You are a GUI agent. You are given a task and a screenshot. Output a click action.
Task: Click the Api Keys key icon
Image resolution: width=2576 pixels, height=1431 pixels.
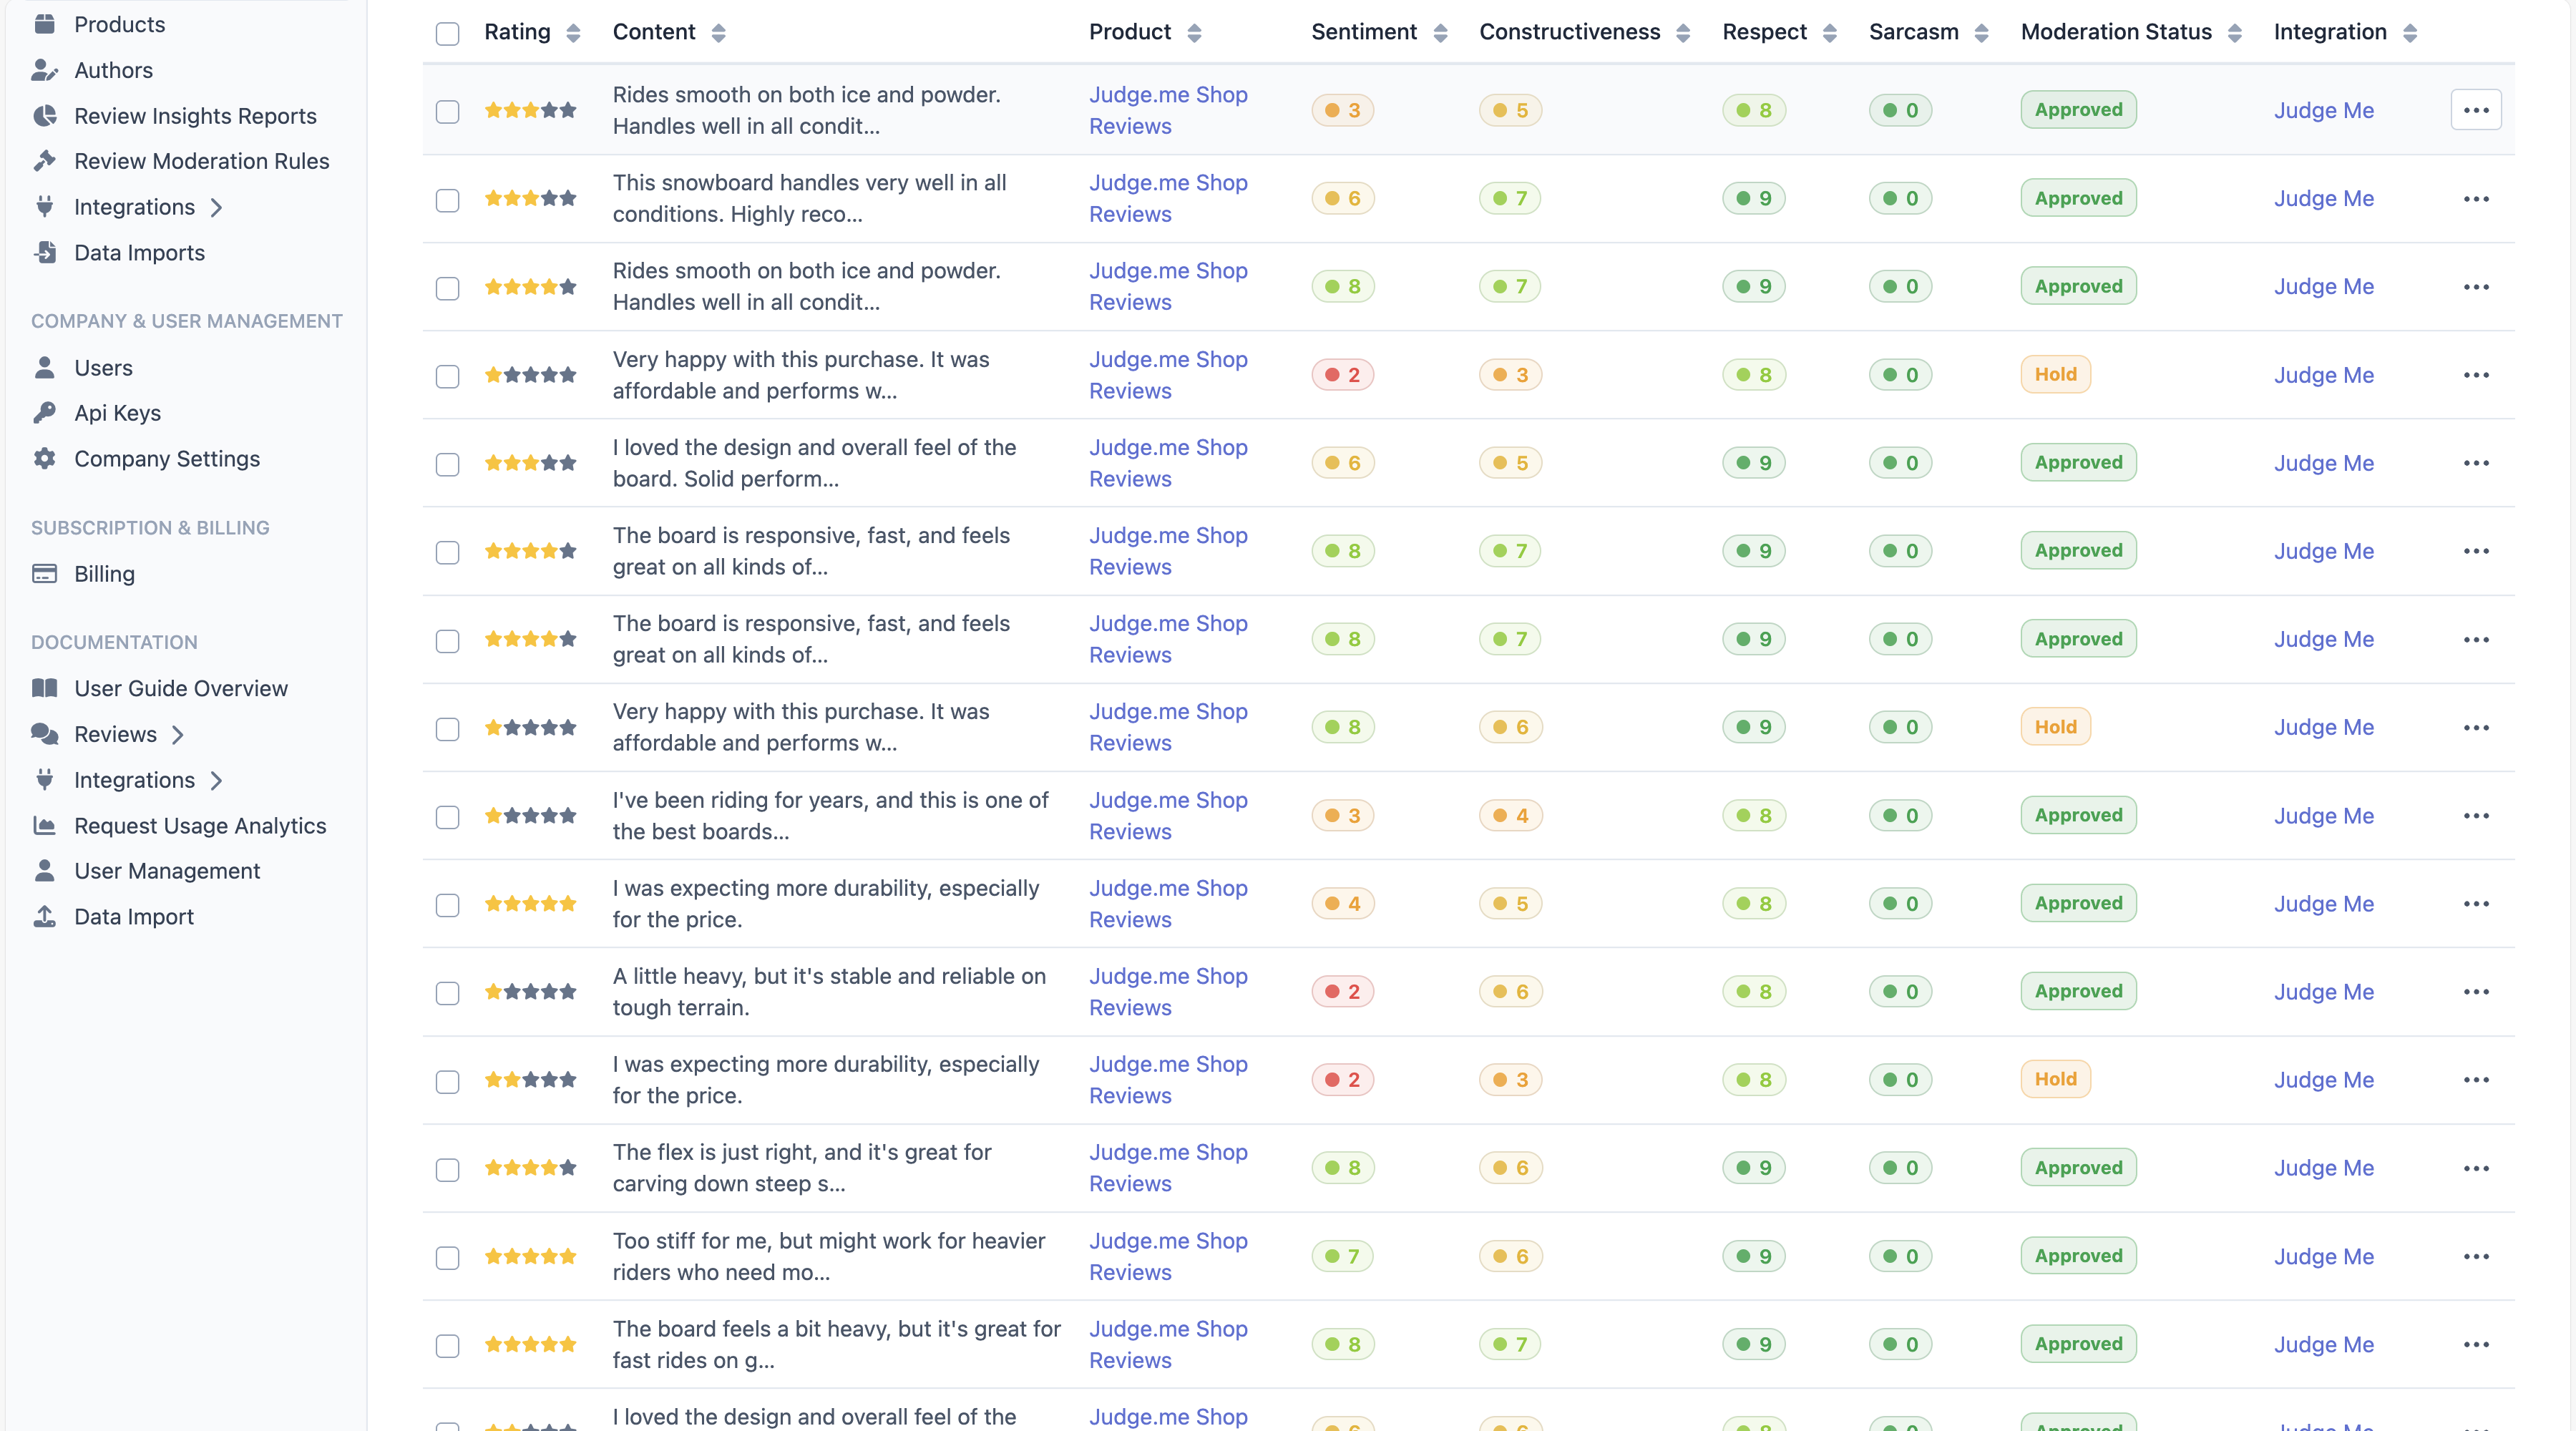click(x=45, y=412)
